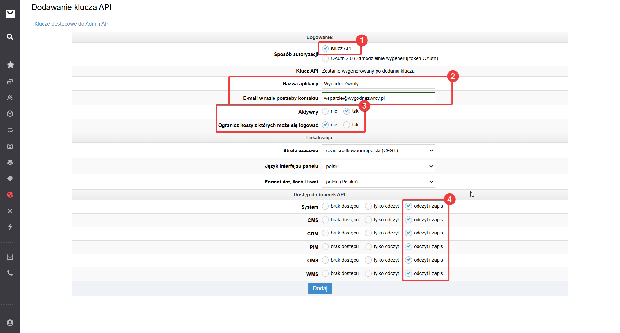Expand Format dat, liczb i kwot dropdown
This screenshot has height=333, width=620.
(378, 182)
